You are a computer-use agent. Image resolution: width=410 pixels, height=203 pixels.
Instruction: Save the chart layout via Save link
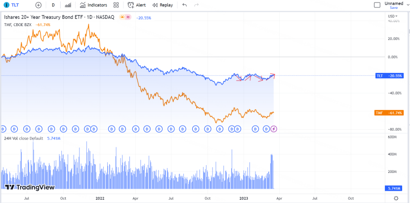click(394, 8)
